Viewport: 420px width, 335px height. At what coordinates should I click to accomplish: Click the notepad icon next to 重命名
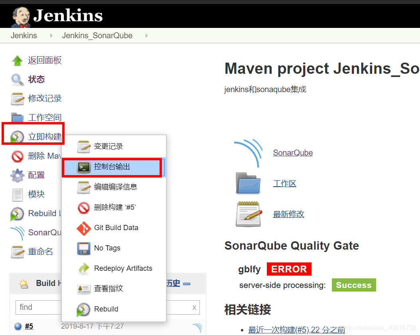point(18,252)
